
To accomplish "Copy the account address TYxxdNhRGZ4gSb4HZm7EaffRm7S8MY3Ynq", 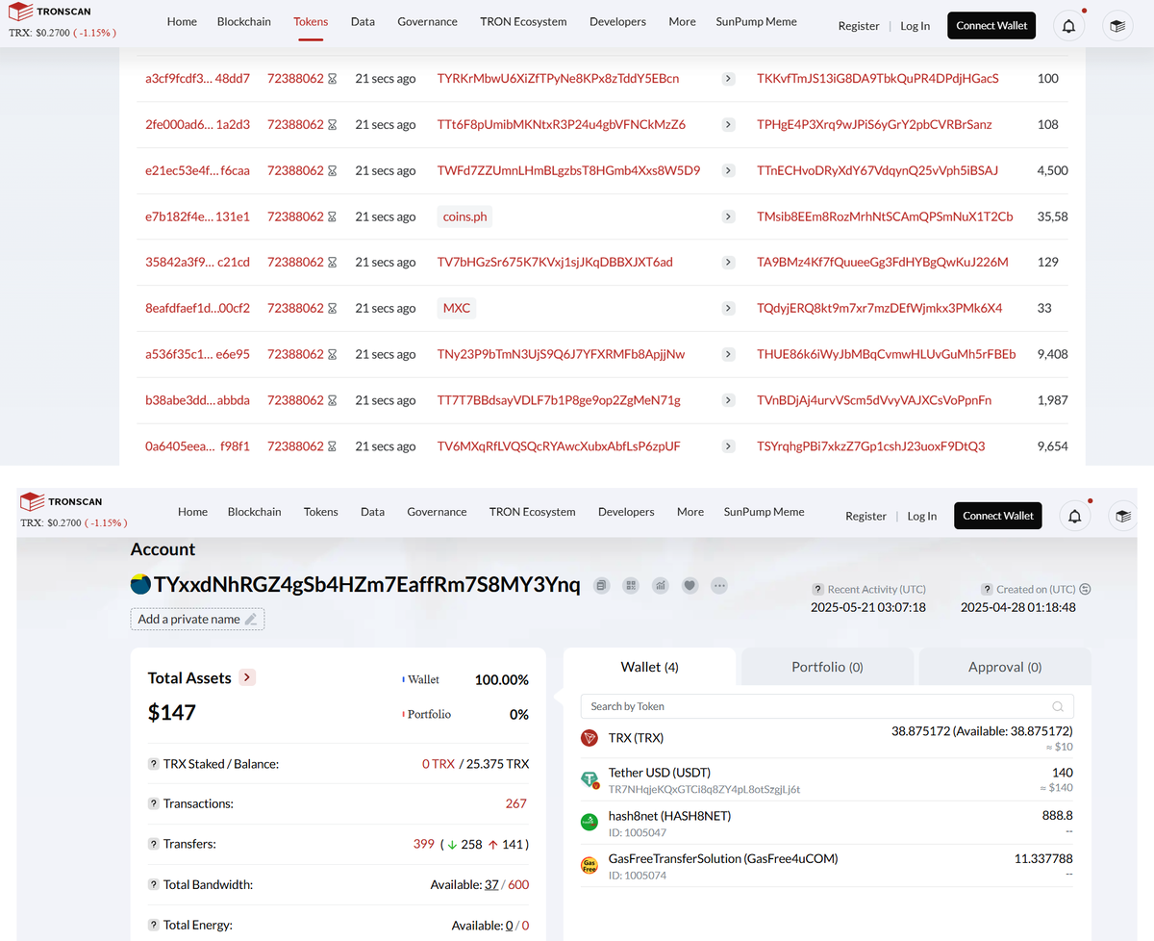I will [x=601, y=585].
